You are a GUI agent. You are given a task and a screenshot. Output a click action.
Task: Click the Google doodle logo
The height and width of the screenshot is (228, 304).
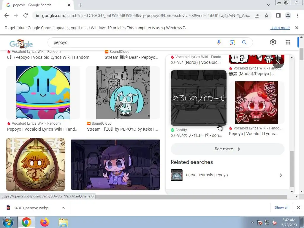(x=21, y=44)
